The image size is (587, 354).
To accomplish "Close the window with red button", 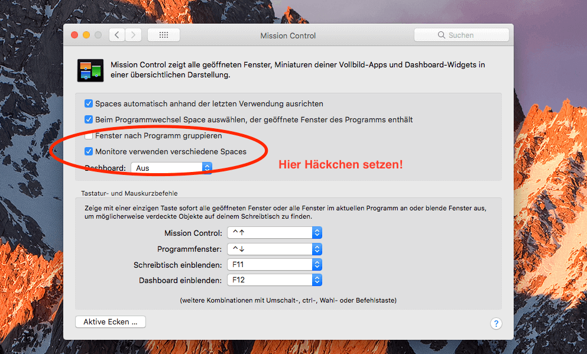I will tap(74, 35).
